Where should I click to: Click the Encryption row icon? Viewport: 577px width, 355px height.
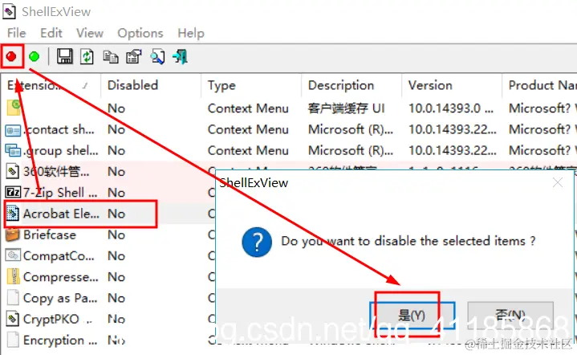(x=13, y=340)
